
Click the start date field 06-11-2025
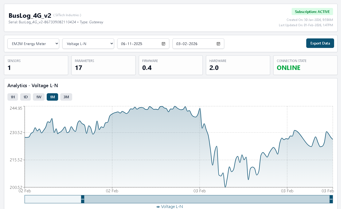[x=139, y=44]
